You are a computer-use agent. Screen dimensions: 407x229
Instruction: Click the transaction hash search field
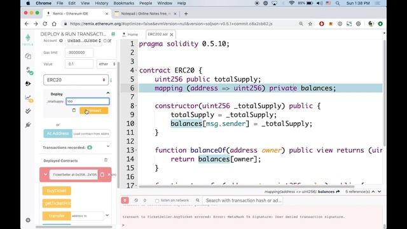coord(244,200)
